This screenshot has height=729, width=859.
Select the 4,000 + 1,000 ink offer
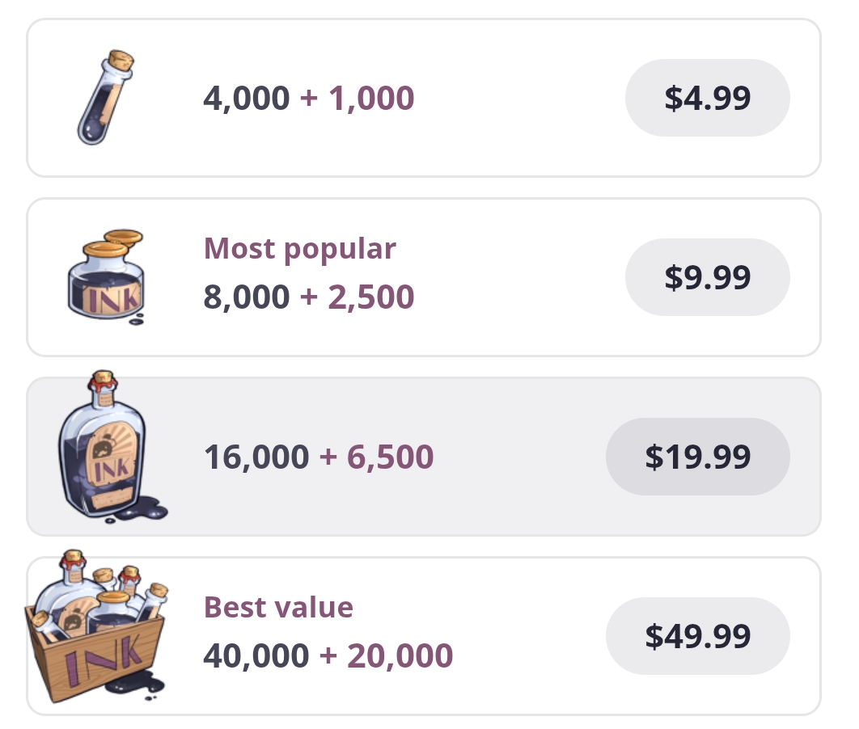click(x=308, y=99)
